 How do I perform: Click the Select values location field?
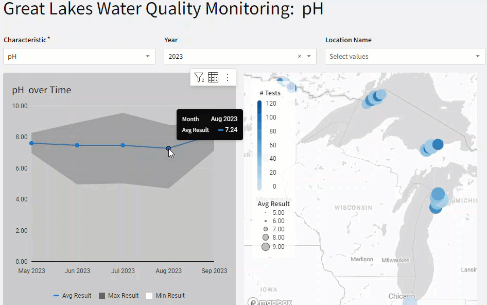pos(399,56)
